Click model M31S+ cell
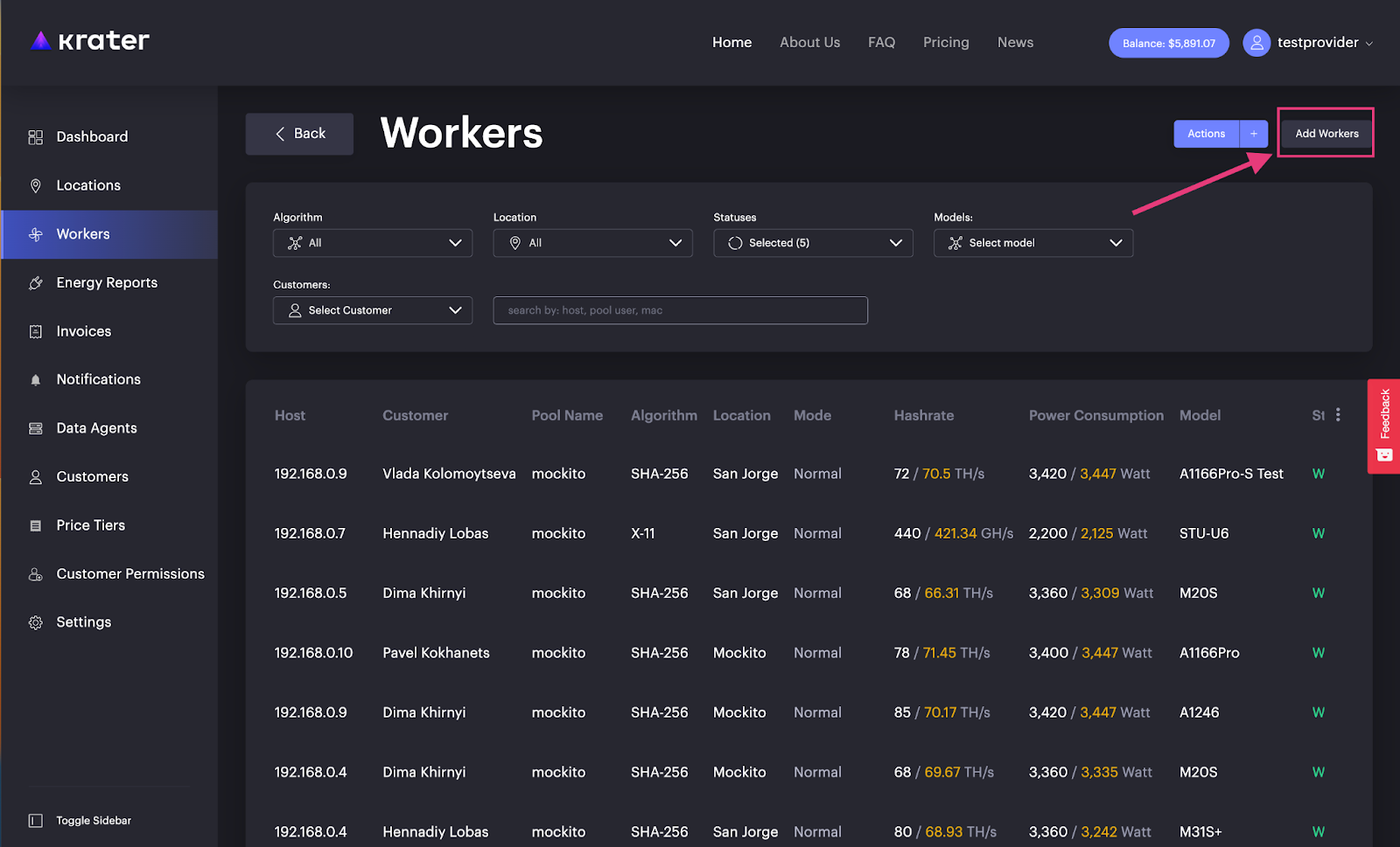 coord(1200,832)
